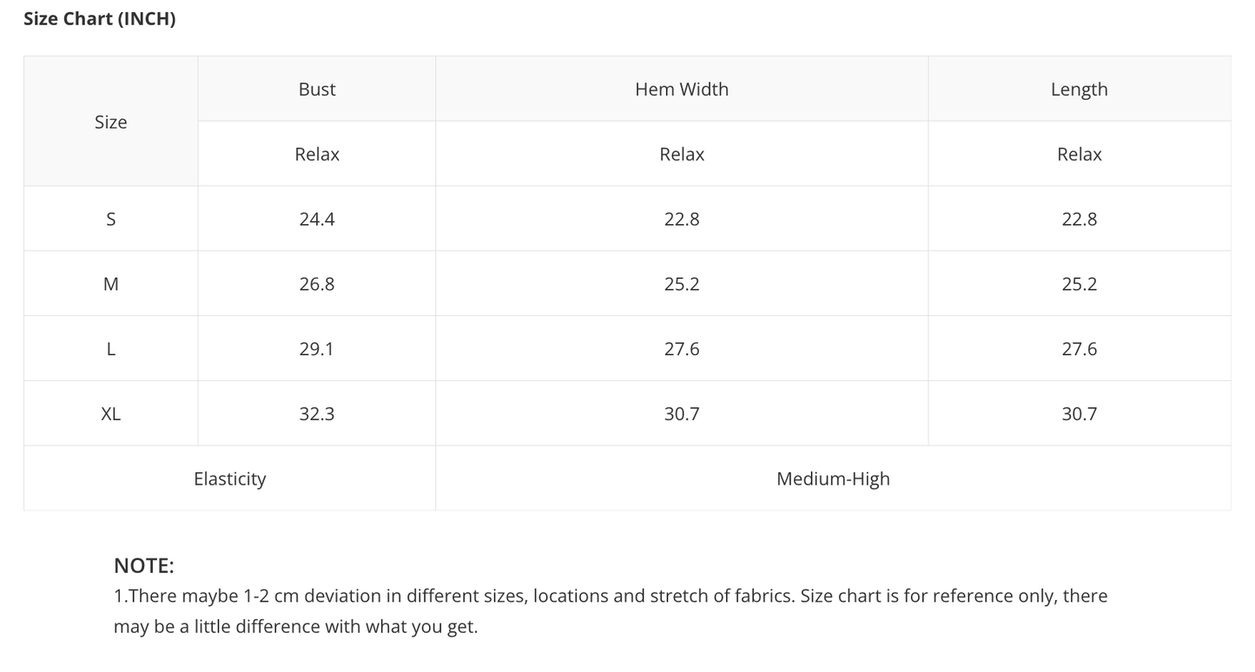Click the Medium-High elasticity value
1255x672 pixels.
834,478
